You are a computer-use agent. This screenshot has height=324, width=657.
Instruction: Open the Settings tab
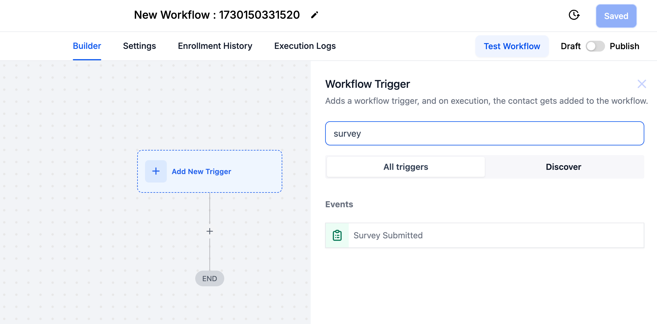[139, 46]
